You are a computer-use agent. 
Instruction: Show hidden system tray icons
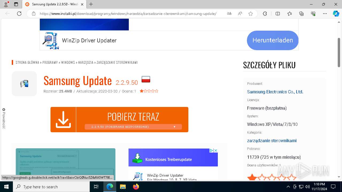tap(288, 187)
